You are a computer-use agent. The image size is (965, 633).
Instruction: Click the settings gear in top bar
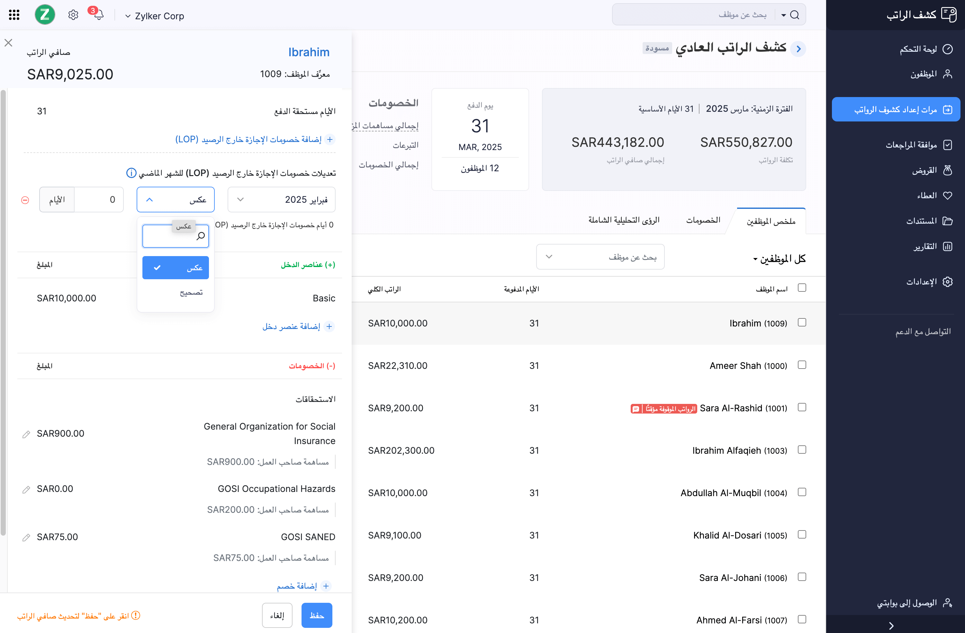pos(73,15)
